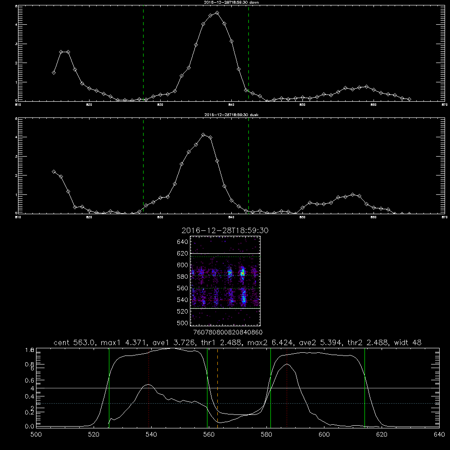Image resolution: width=450 pixels, height=450 pixels.
Task: Click the highest peak diamond marker in dawn plot
Action: (217, 13)
